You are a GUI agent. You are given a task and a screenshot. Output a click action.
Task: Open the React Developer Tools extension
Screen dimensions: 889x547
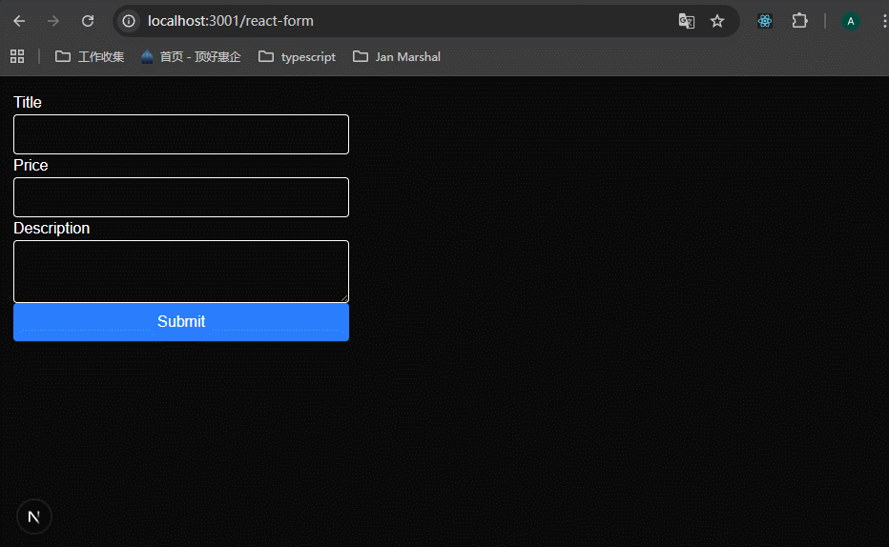click(x=765, y=21)
